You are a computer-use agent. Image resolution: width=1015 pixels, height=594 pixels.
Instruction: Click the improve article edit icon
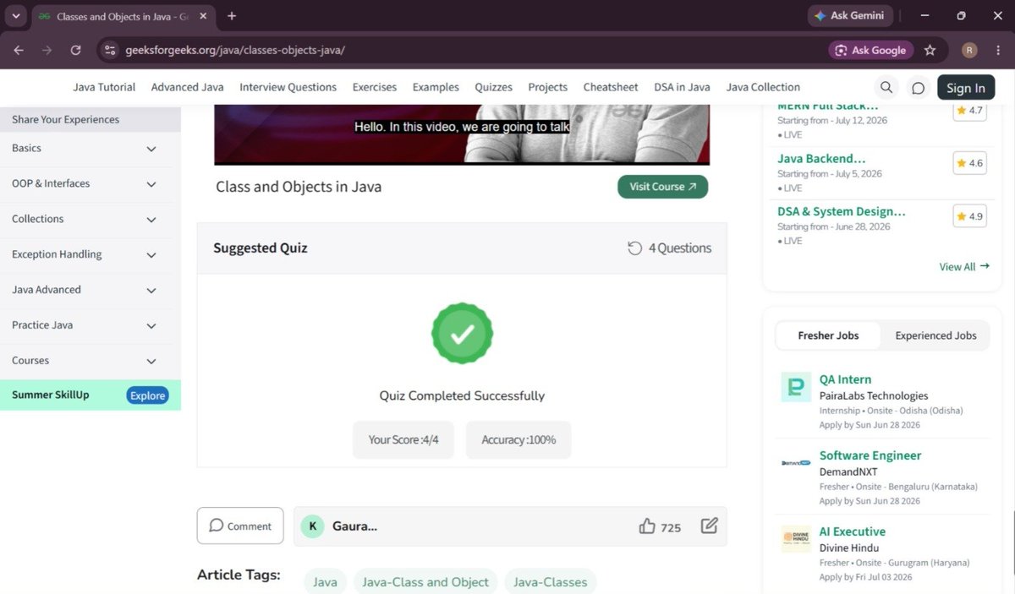click(709, 526)
